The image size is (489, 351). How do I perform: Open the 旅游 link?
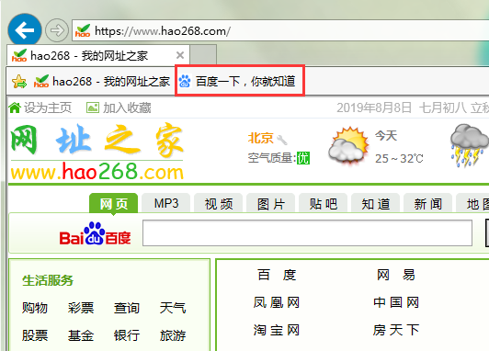click(x=173, y=335)
